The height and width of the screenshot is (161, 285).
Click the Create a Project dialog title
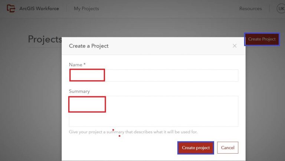[x=89, y=46]
